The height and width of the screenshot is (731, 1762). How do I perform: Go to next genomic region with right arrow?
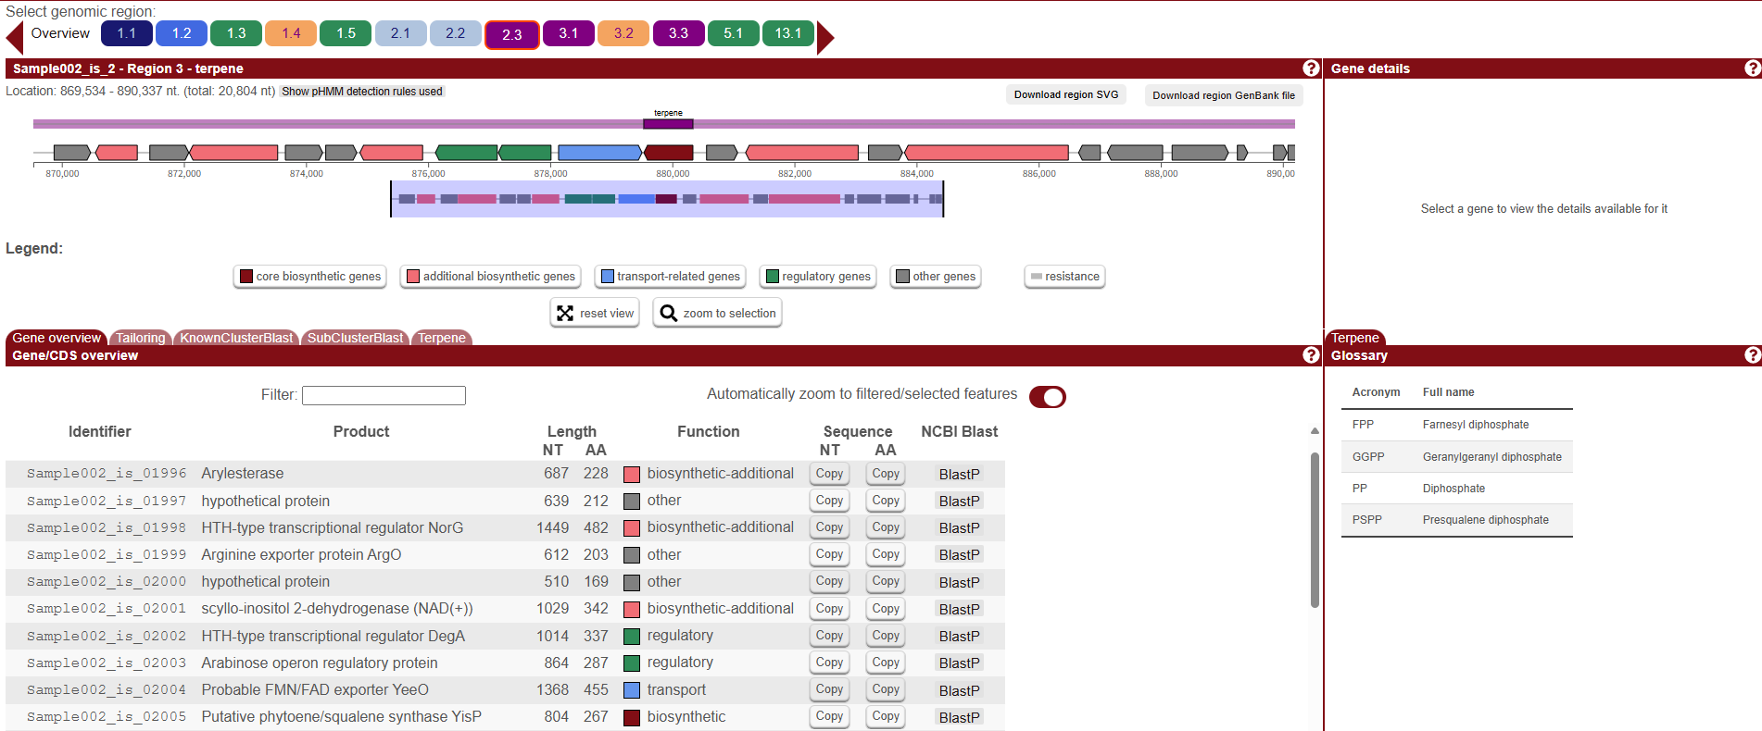[825, 37]
